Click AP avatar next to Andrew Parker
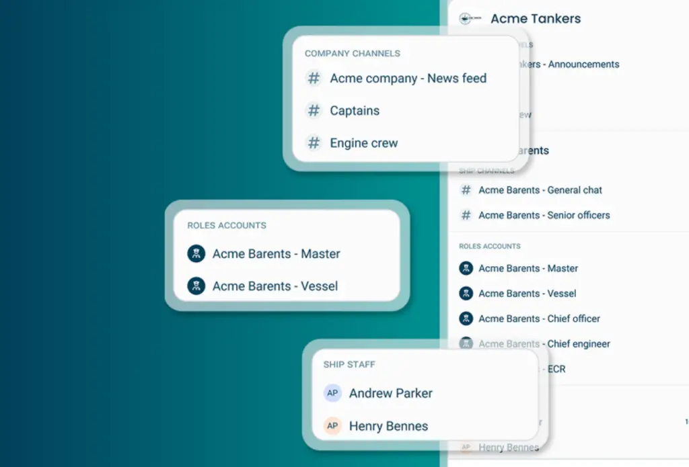 (332, 393)
